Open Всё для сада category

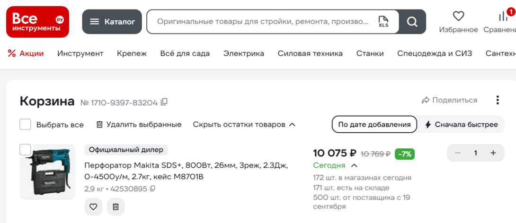(185, 53)
